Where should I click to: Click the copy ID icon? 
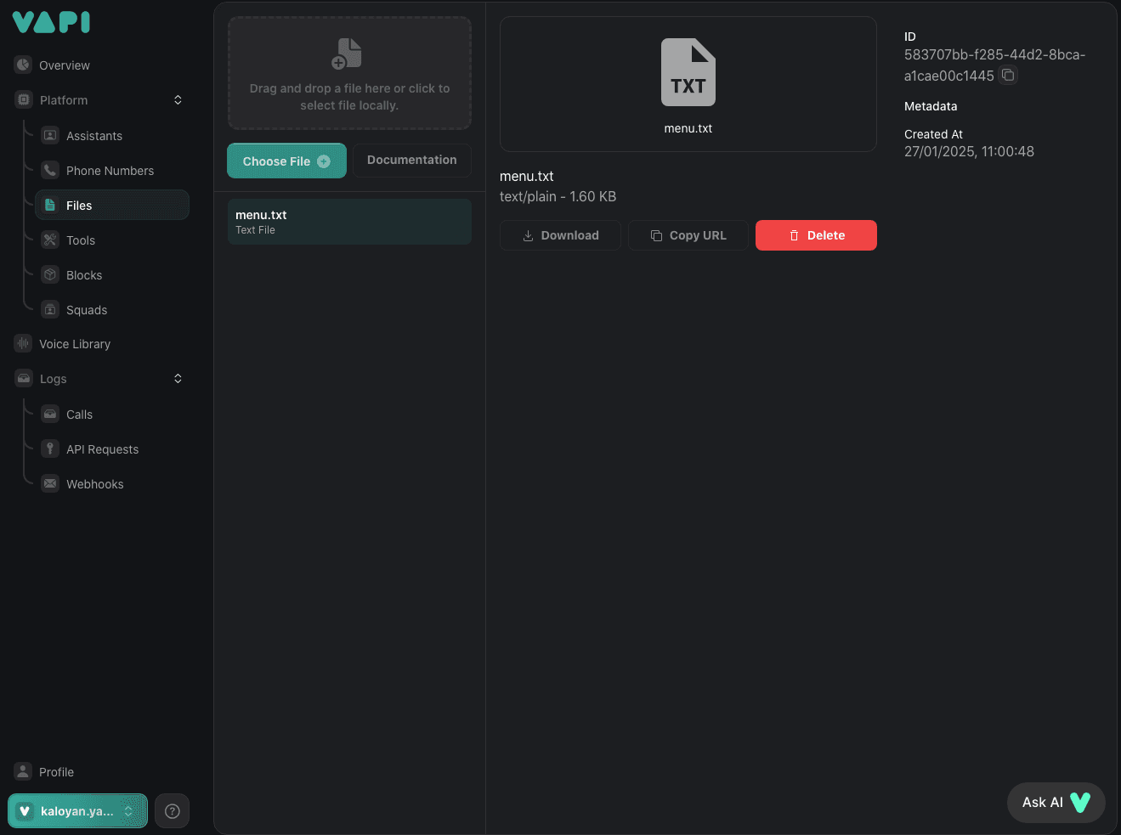[1008, 76]
